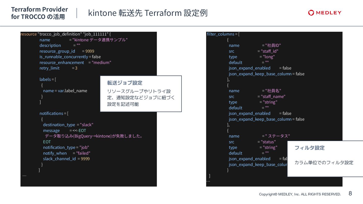Click the '転送ジョブ設定' callout title
363x204 pixels.
click(125, 83)
